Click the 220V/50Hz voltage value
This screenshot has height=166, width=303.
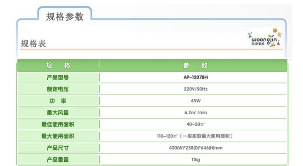point(196,89)
